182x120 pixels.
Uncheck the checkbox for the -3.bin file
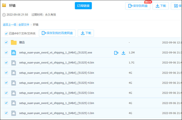6,93
